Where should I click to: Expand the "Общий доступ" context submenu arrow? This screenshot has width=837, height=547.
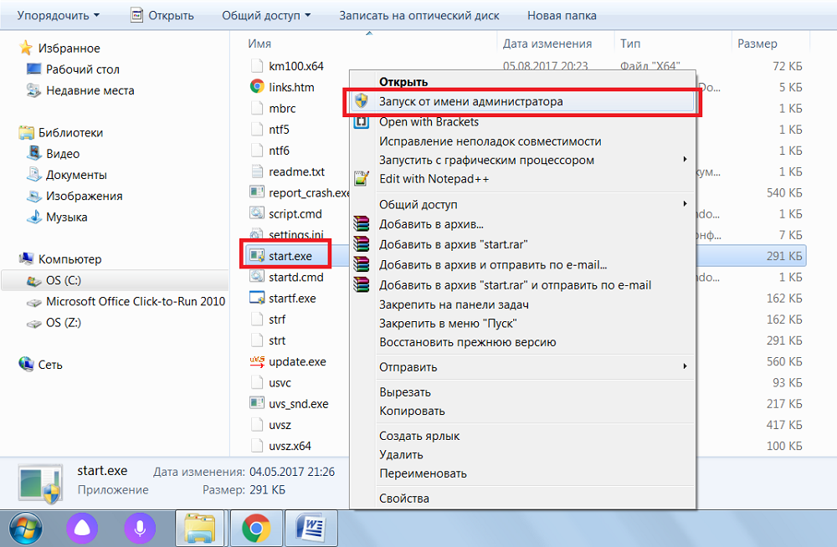[685, 204]
